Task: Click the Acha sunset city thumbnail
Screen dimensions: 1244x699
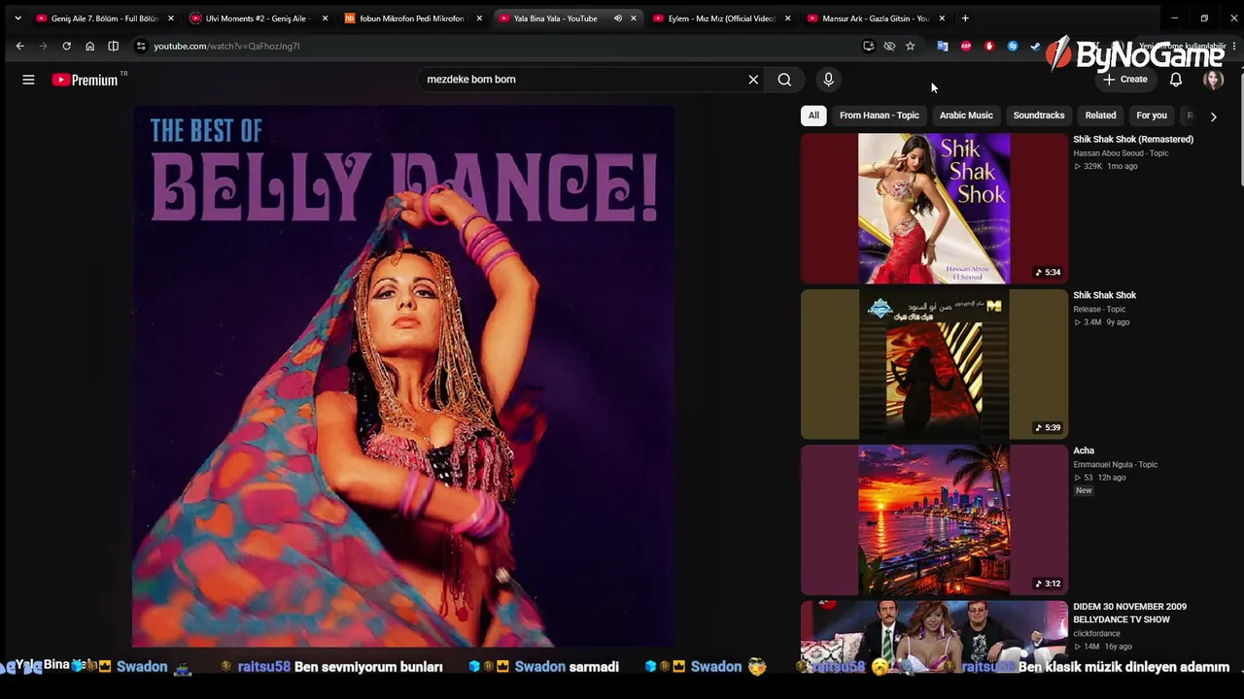Action: pos(934,519)
